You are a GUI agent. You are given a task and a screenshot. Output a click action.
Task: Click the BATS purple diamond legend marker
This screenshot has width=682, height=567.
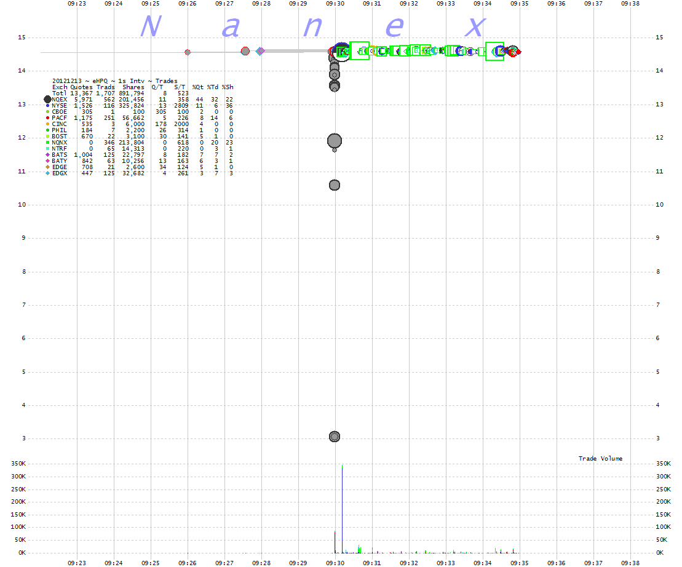[48, 155]
